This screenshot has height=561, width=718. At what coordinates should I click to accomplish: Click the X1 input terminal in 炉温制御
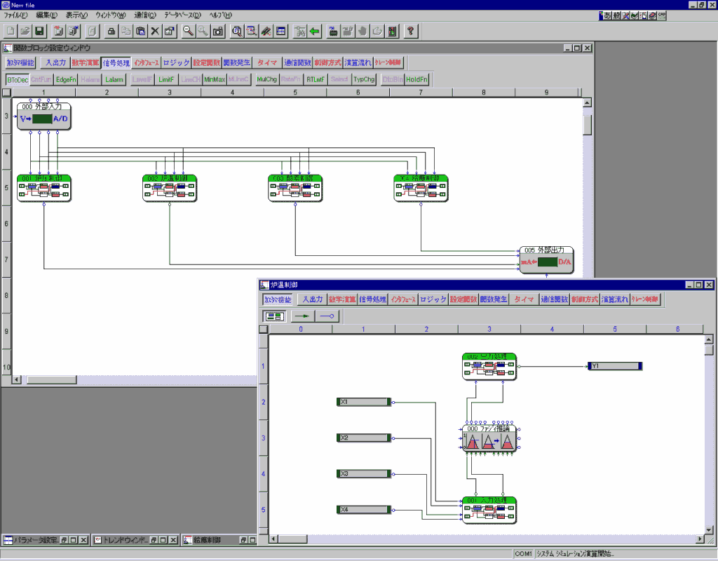364,402
